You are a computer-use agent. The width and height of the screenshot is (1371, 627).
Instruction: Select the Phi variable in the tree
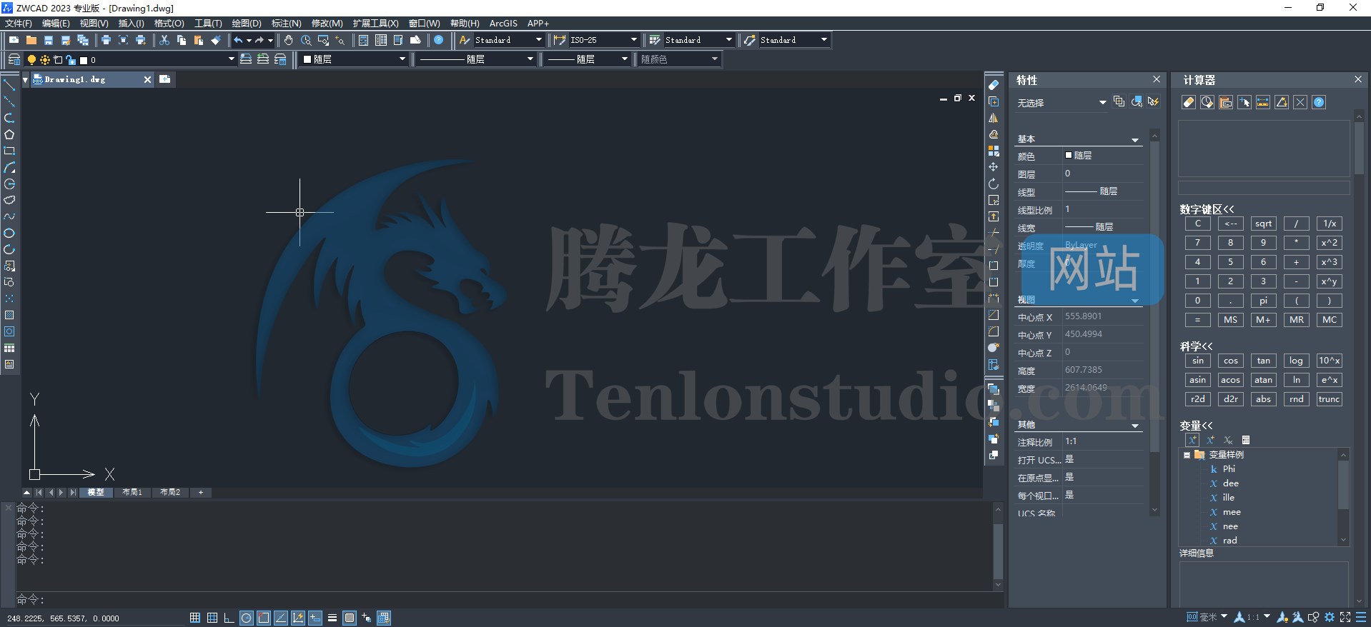click(1228, 469)
